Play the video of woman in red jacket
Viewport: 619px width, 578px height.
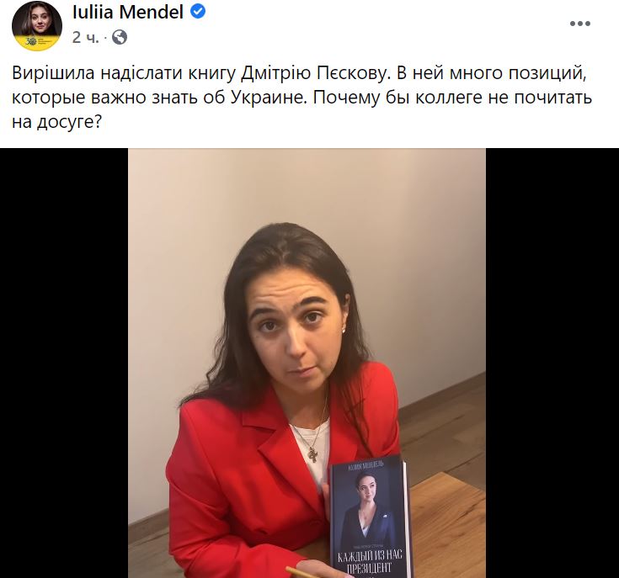[307, 363]
